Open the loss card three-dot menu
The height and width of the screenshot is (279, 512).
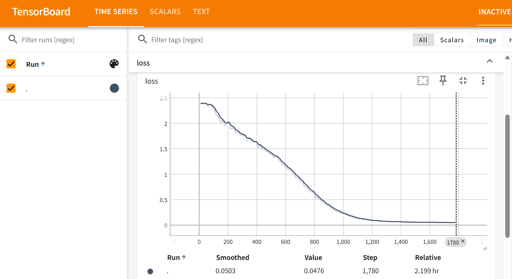coord(483,81)
